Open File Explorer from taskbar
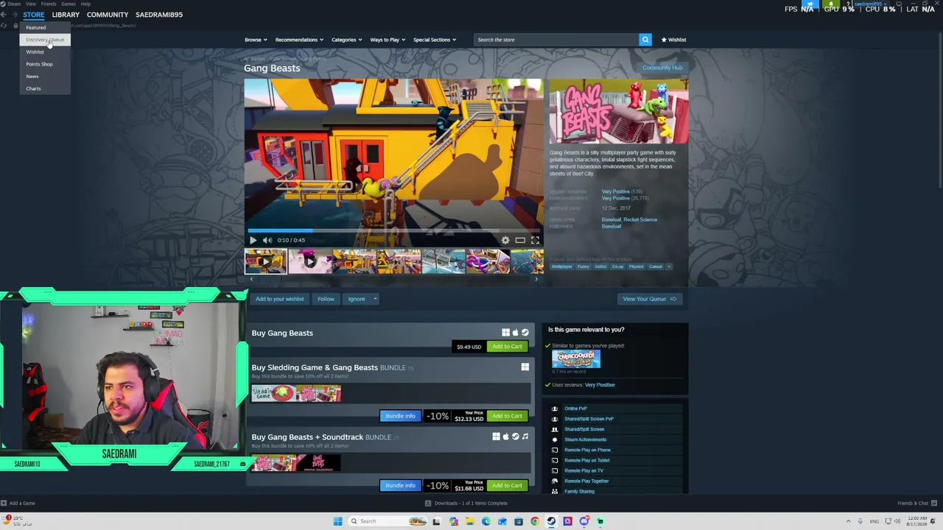This screenshot has width=943, height=530. pyautogui.click(x=469, y=521)
